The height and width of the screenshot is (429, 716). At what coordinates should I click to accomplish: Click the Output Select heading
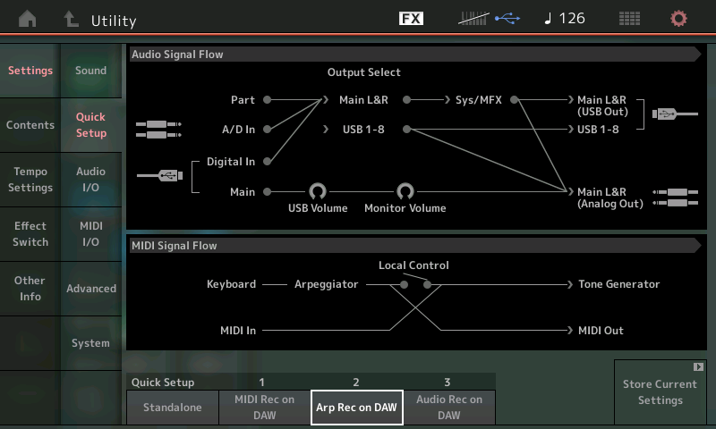click(x=363, y=72)
